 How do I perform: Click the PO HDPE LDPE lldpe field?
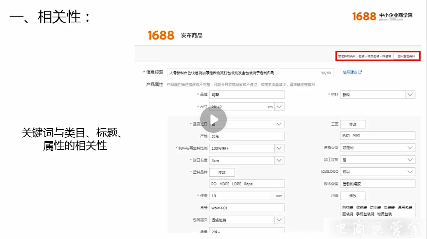click(x=246, y=184)
